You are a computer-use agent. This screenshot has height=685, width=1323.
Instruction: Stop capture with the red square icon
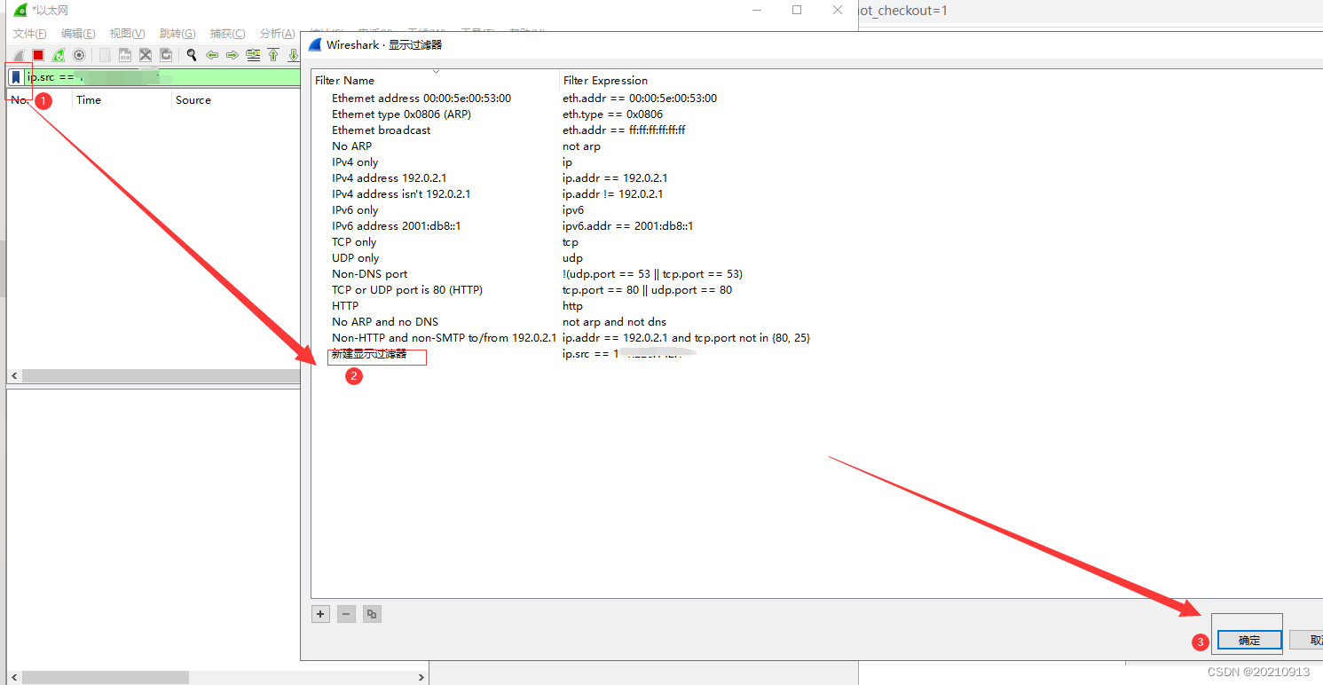[x=38, y=55]
